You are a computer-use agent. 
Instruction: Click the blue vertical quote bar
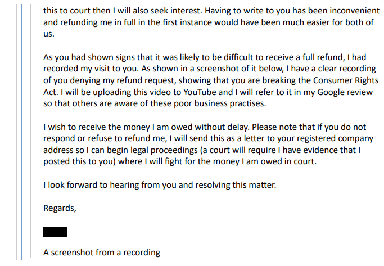[x=22, y=132]
